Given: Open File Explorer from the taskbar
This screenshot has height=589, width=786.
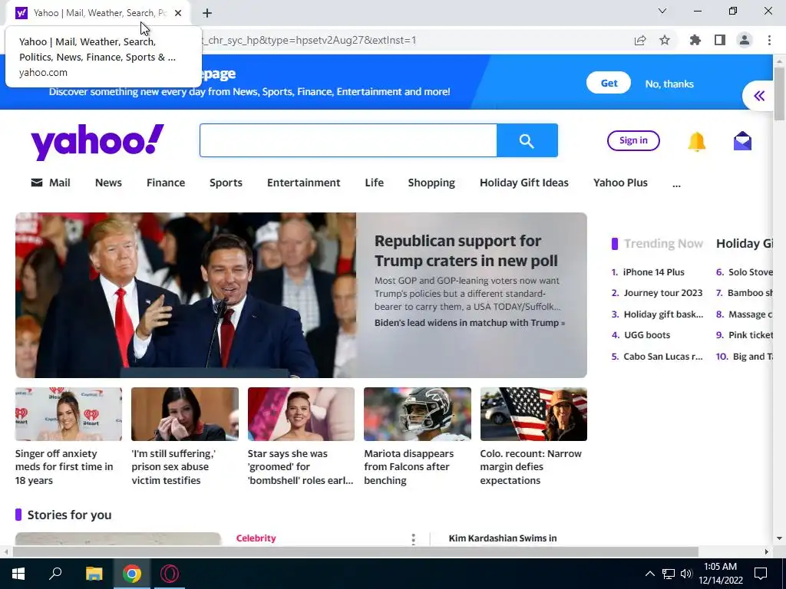Looking at the screenshot, I should coord(94,574).
